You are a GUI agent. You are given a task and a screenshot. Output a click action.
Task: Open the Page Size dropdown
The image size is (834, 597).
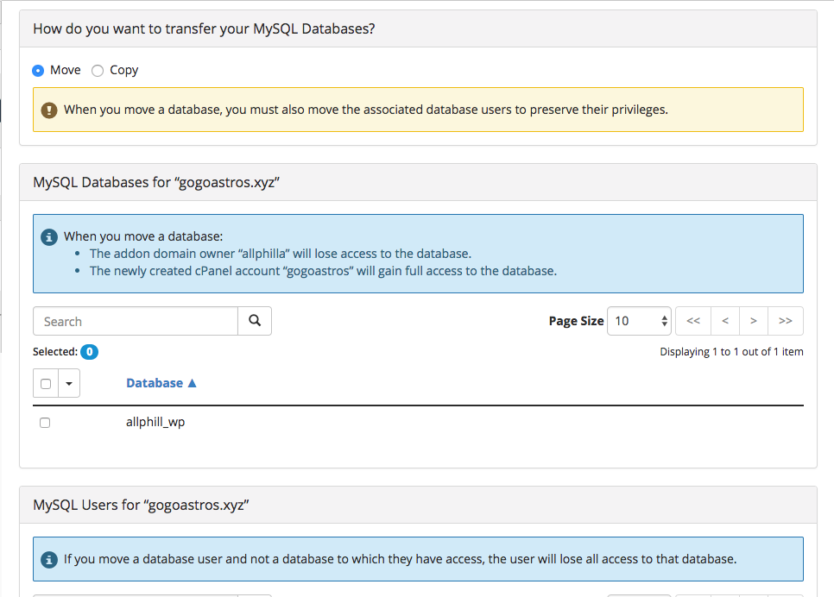click(x=639, y=321)
